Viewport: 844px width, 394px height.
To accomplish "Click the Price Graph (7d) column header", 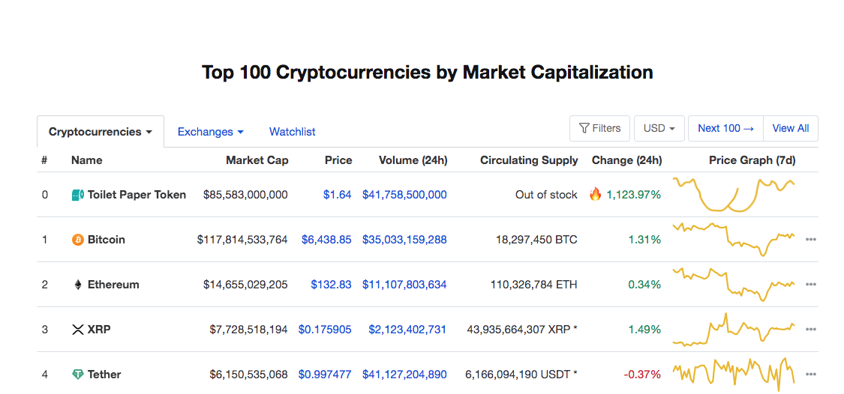I will tap(752, 160).
